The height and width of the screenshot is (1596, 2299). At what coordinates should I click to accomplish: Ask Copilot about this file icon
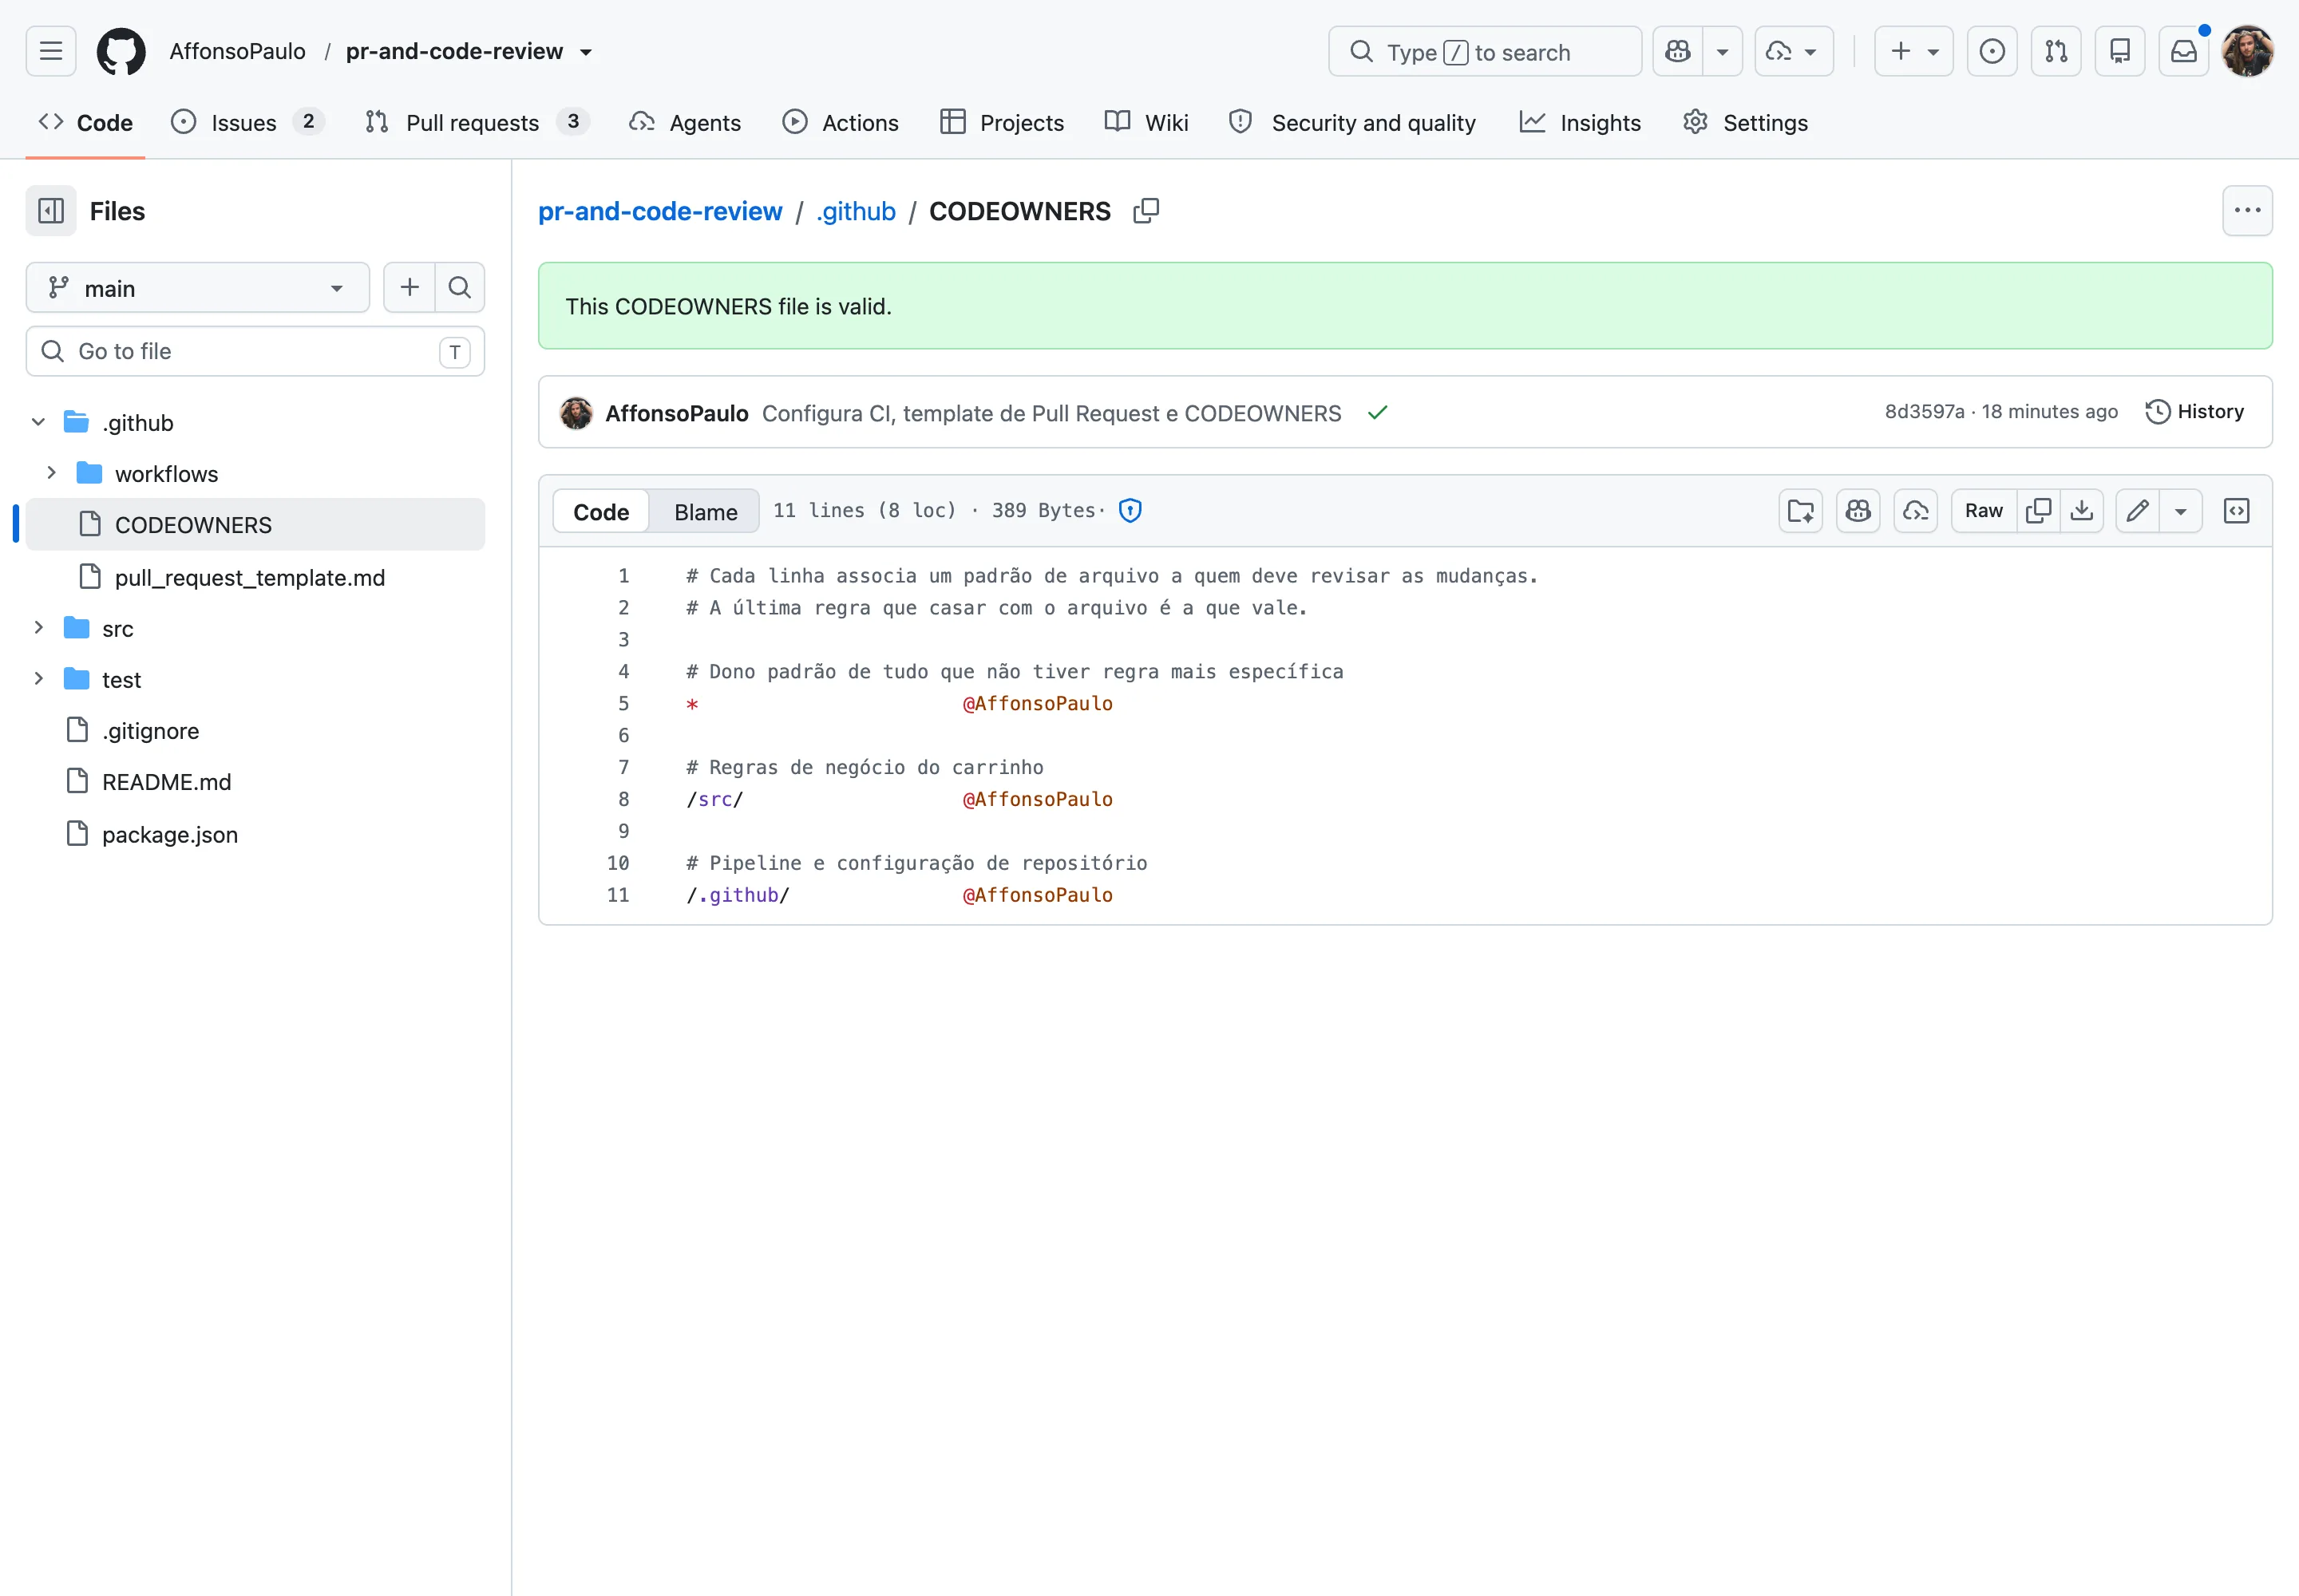1858,511
